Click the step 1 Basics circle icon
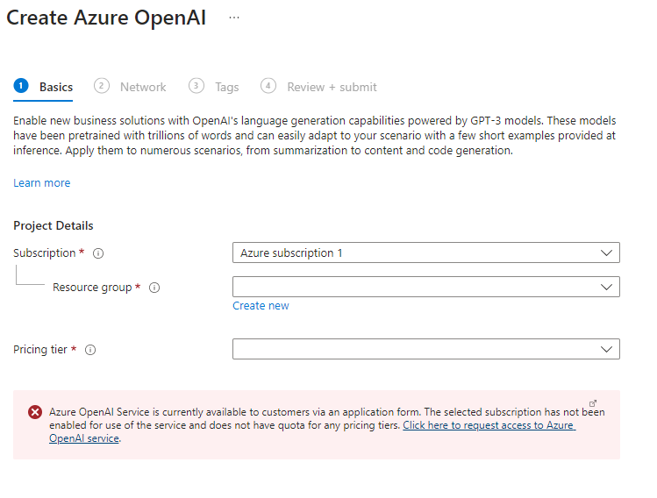This screenshot has height=498, width=657. 21,86
